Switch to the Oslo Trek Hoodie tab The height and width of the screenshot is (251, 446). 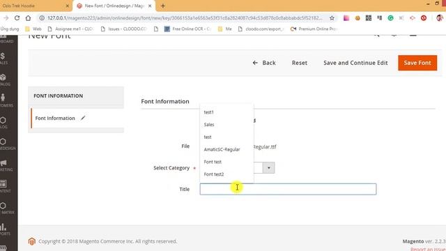[x=36, y=6]
